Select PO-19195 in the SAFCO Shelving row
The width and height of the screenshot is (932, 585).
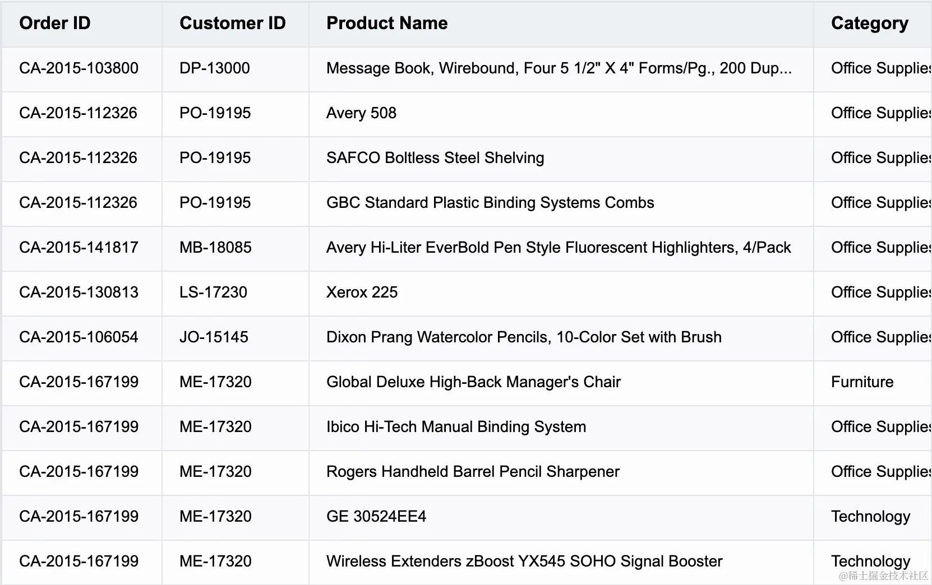click(x=236, y=159)
